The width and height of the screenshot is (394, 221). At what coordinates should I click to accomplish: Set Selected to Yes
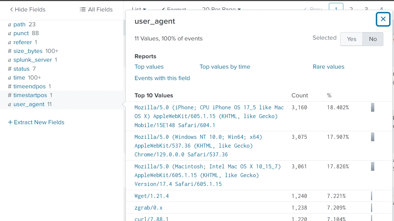click(x=352, y=39)
